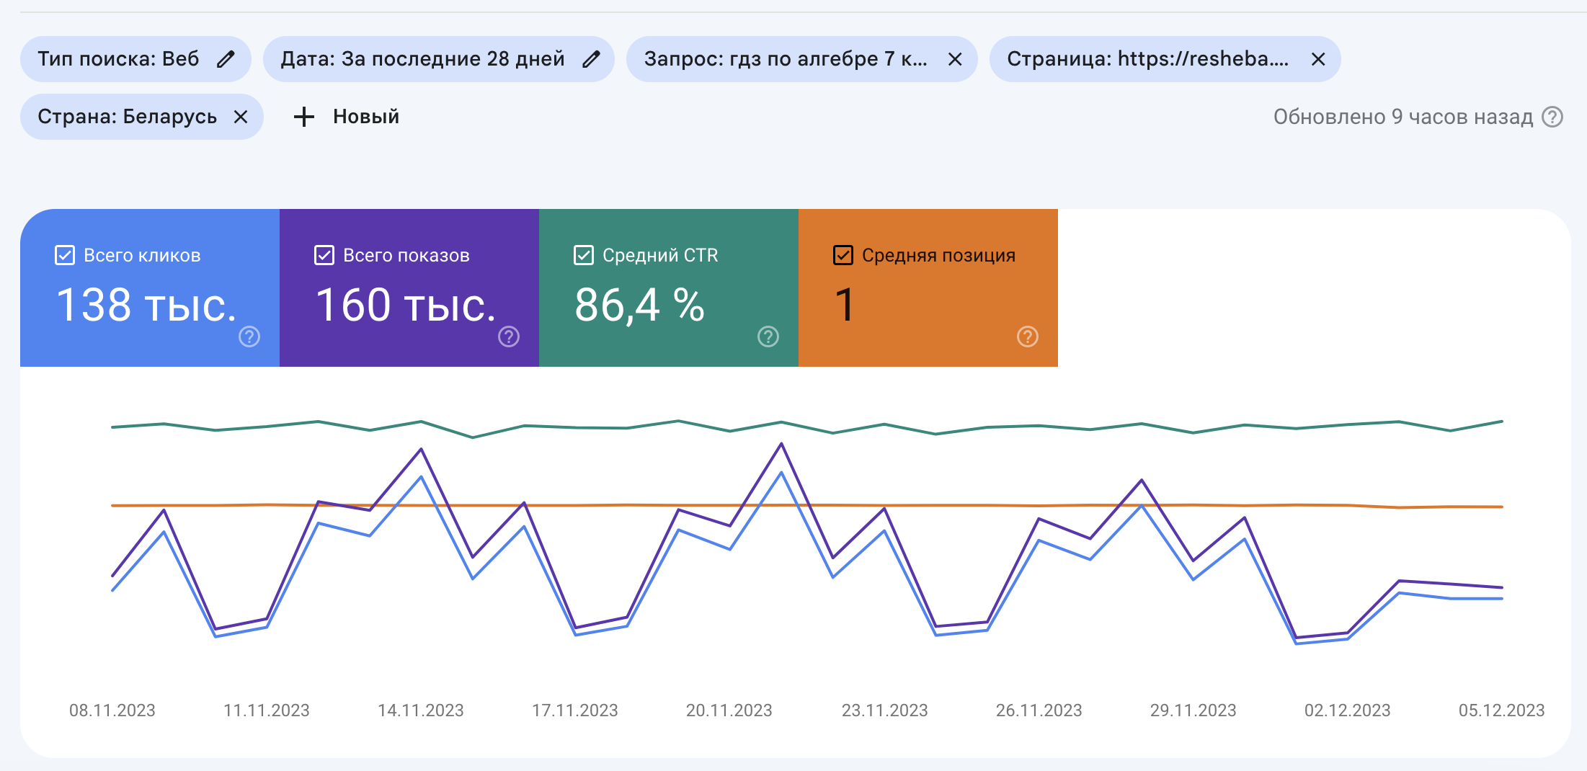Viewport: 1587px width, 771px height.
Task: Click the average position value 1
Action: point(845,305)
